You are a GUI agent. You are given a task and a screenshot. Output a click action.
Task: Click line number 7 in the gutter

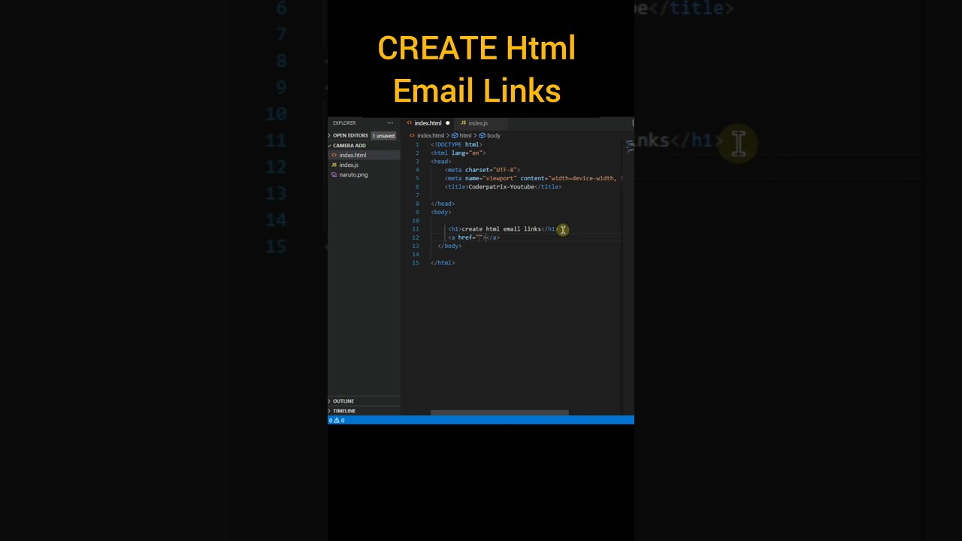coord(417,195)
